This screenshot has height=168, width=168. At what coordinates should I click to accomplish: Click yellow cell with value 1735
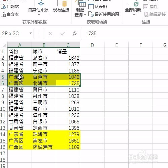tap(68, 83)
